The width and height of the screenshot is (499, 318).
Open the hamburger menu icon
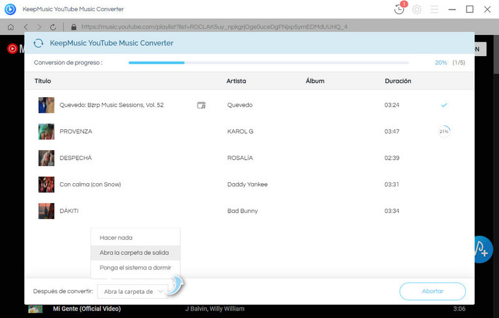[434, 9]
